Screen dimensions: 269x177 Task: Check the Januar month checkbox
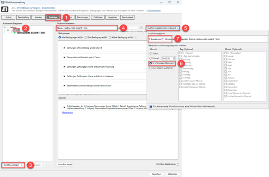(x=226, y=56)
